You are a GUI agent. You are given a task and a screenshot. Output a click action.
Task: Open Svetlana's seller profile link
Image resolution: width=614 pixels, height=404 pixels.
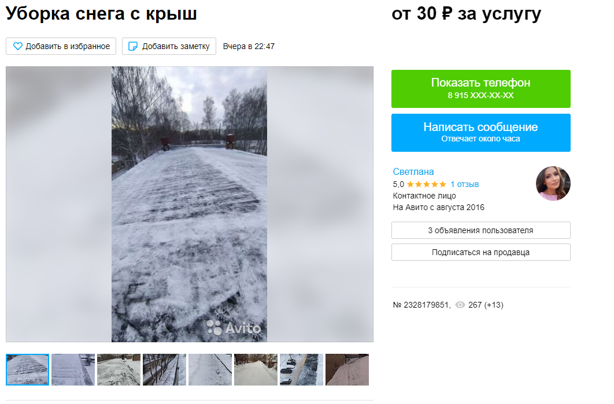(413, 171)
